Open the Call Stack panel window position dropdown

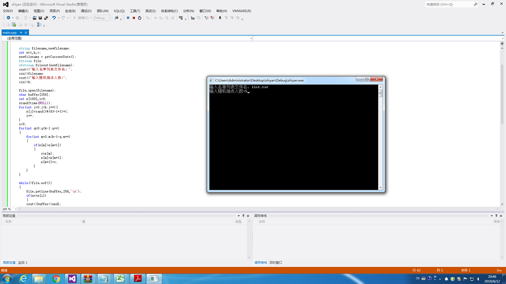[492, 216]
